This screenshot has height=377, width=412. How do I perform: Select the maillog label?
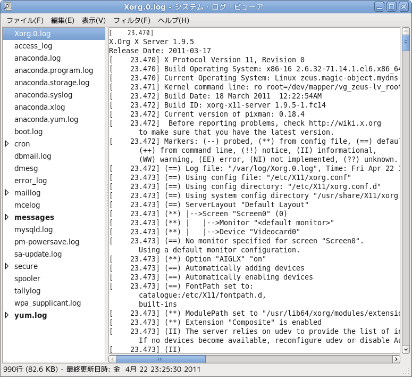[x=27, y=193]
